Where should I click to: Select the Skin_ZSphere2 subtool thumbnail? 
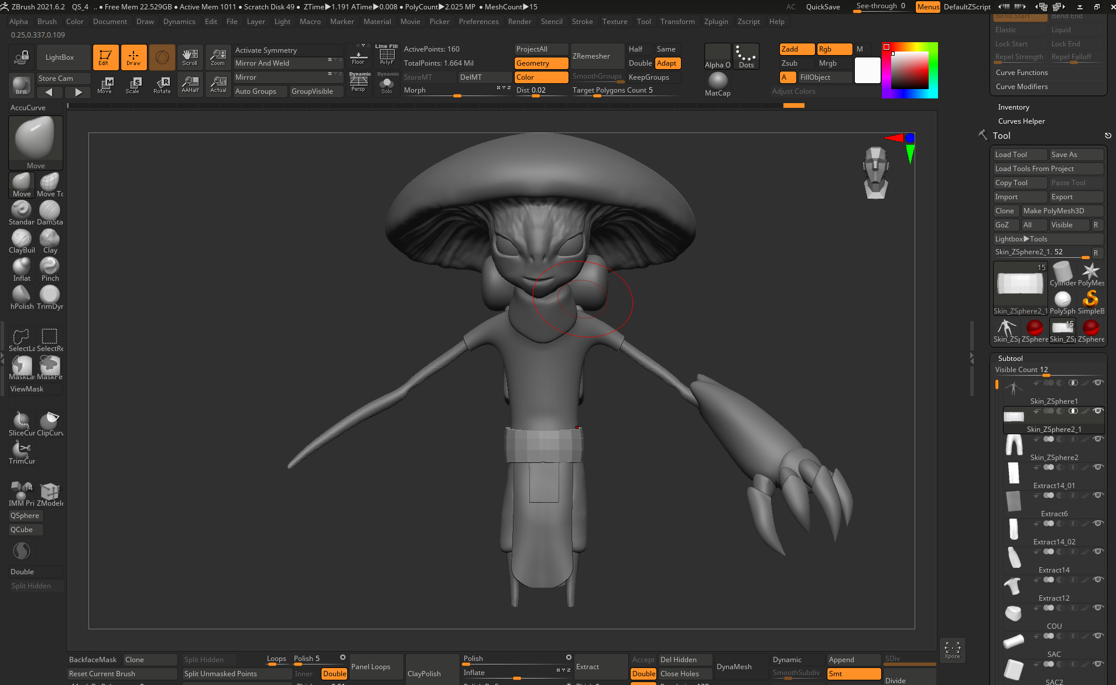[x=1014, y=445]
